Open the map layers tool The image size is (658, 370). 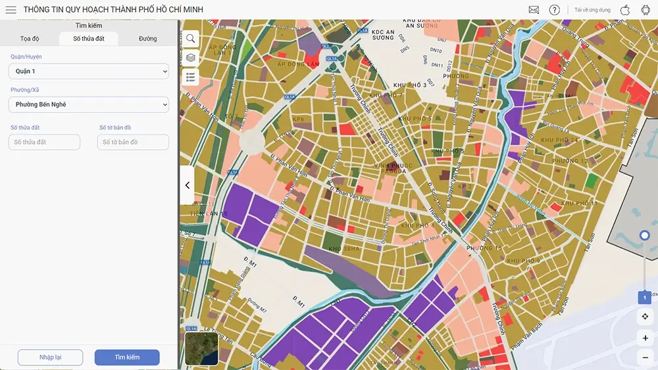pyautogui.click(x=191, y=58)
